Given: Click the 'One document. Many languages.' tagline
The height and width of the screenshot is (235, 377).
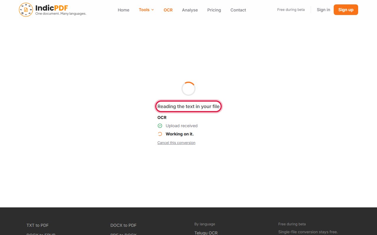Looking at the screenshot, I should (61, 14).
